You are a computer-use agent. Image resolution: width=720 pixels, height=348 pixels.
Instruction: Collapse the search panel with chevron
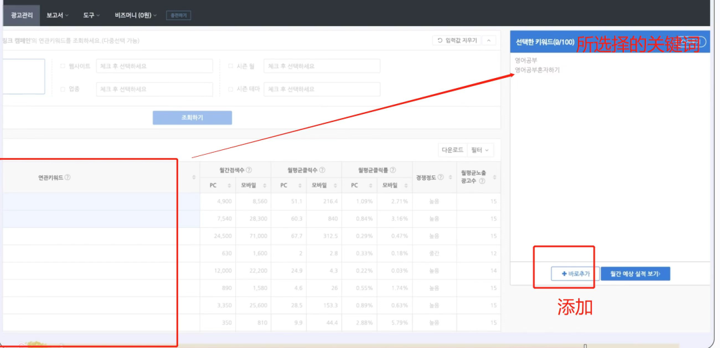(x=489, y=41)
